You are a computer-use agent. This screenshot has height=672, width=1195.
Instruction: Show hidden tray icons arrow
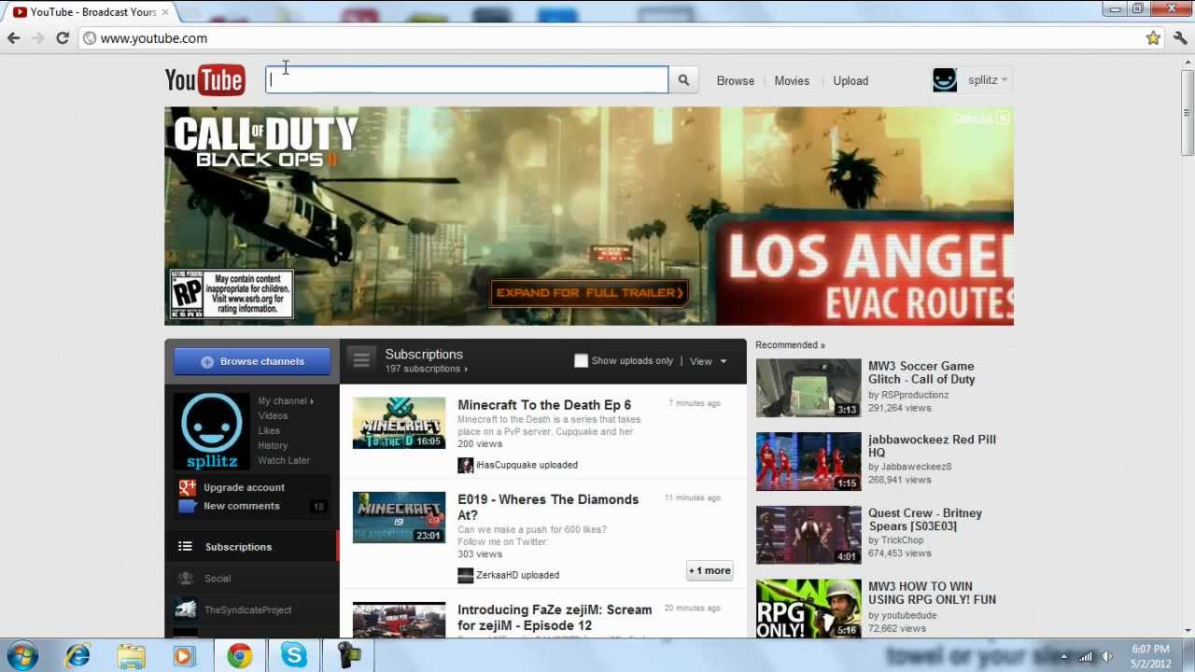tap(1063, 657)
